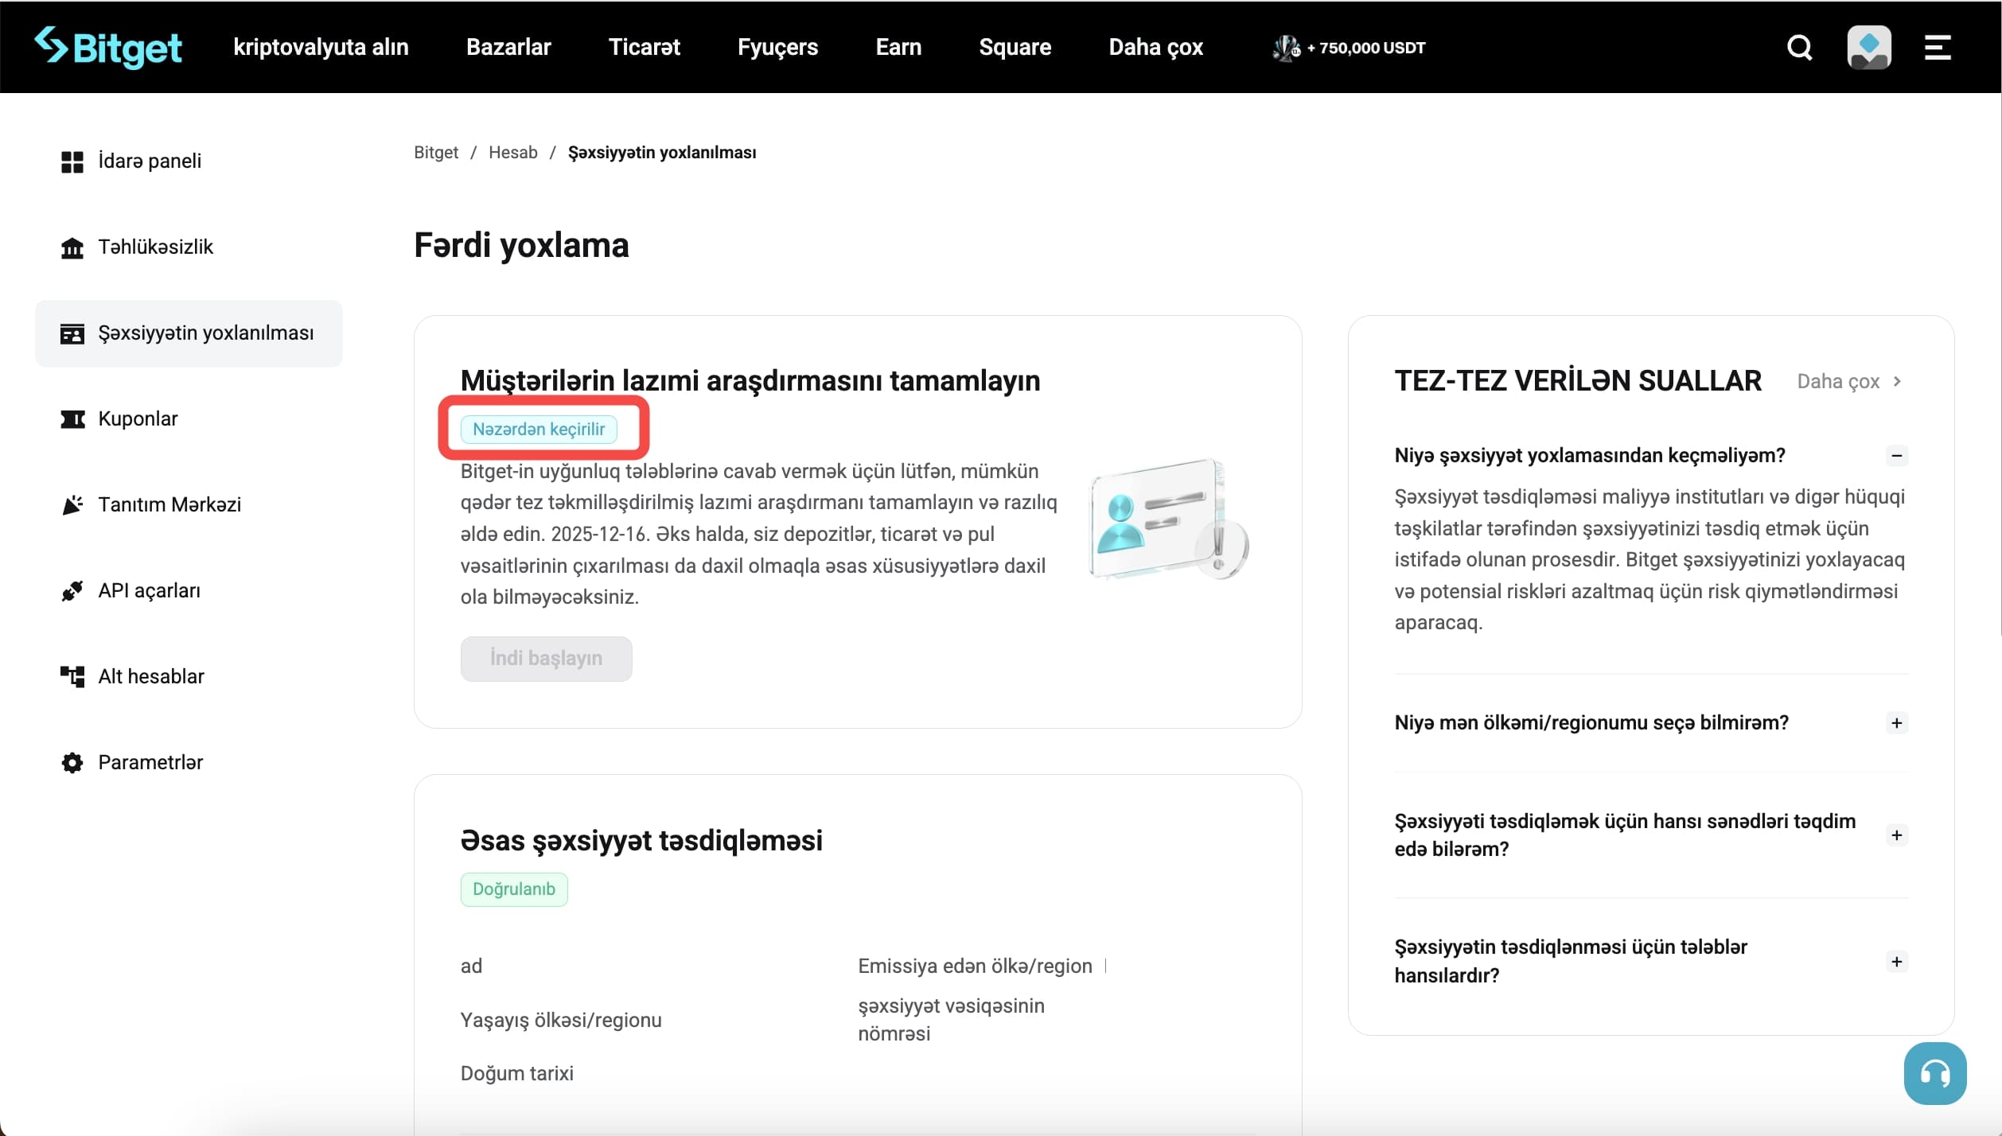2002x1136 pixels.
Task: Open the profile avatar menu
Action: tap(1869, 47)
